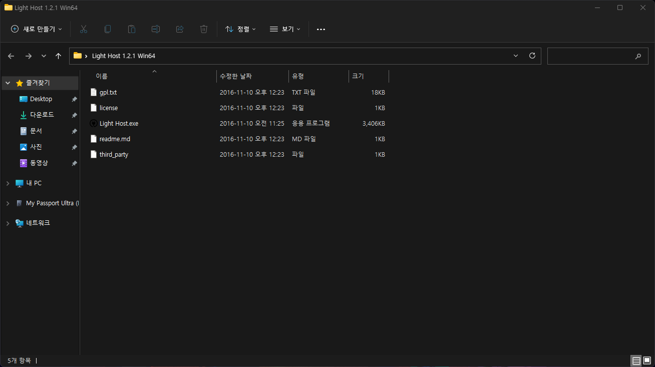Click the Cut scissors icon in toolbar
This screenshot has height=367, width=655.
tap(84, 29)
